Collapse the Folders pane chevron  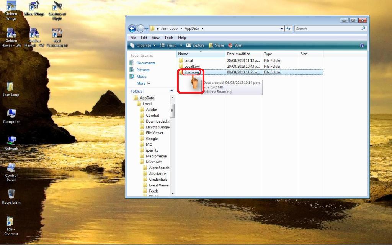pyautogui.click(x=172, y=91)
